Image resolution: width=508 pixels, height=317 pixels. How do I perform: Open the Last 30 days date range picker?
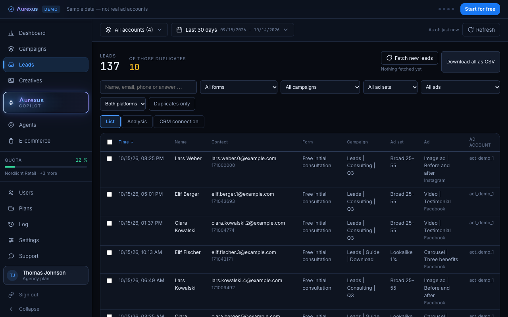click(233, 30)
